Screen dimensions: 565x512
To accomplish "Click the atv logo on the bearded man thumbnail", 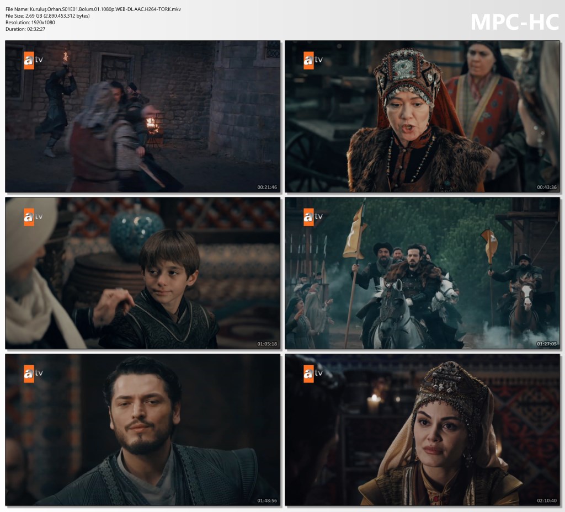I will tap(33, 374).
